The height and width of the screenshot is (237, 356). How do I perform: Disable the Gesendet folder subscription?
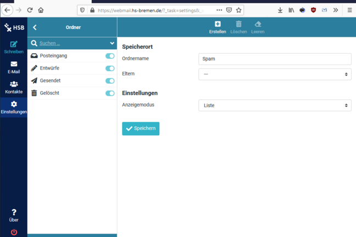pyautogui.click(x=110, y=81)
